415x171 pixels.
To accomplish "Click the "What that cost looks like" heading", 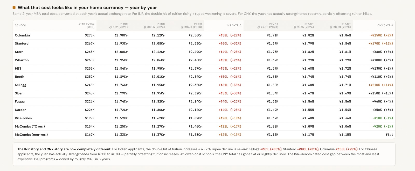I will (x=87, y=8).
